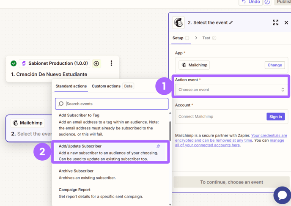Screen dimensions: 291x206
Task: Click the Undo button
Action: click(x=250, y=2)
